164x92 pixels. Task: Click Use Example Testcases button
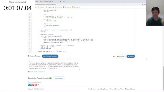point(50,56)
